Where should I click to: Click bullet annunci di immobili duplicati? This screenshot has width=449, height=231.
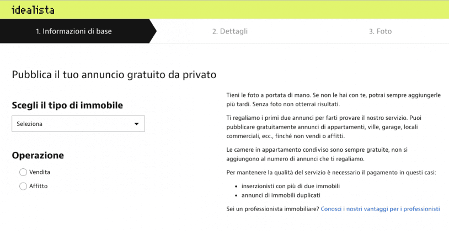click(x=281, y=195)
